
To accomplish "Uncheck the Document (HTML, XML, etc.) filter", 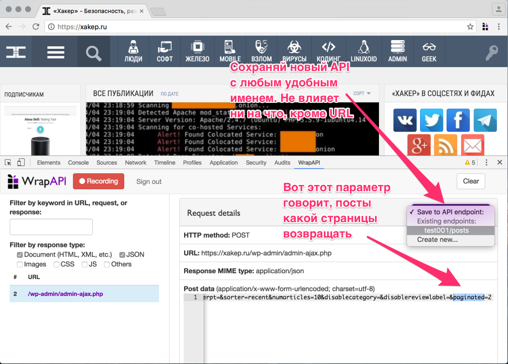I will coord(20,255).
